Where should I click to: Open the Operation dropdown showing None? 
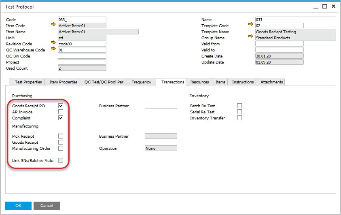pyautogui.click(x=161, y=149)
